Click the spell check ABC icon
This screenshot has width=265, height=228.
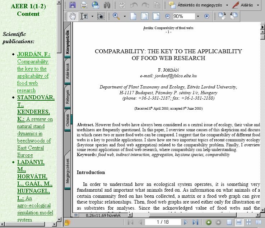[x=122, y=5]
